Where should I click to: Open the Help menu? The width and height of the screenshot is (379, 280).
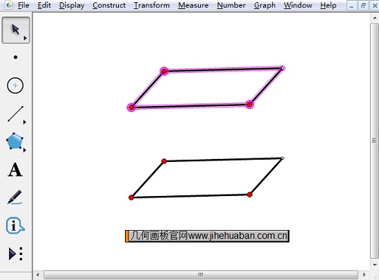tap(328, 5)
